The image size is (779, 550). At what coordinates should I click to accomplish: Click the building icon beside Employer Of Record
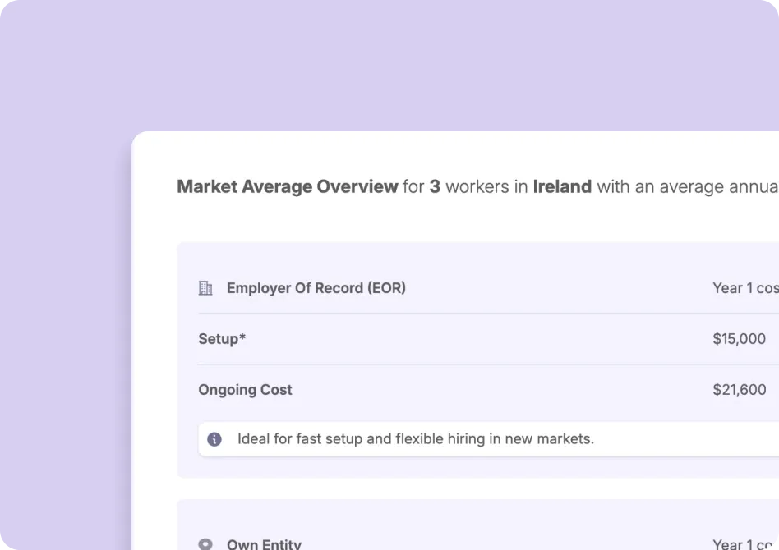point(205,288)
